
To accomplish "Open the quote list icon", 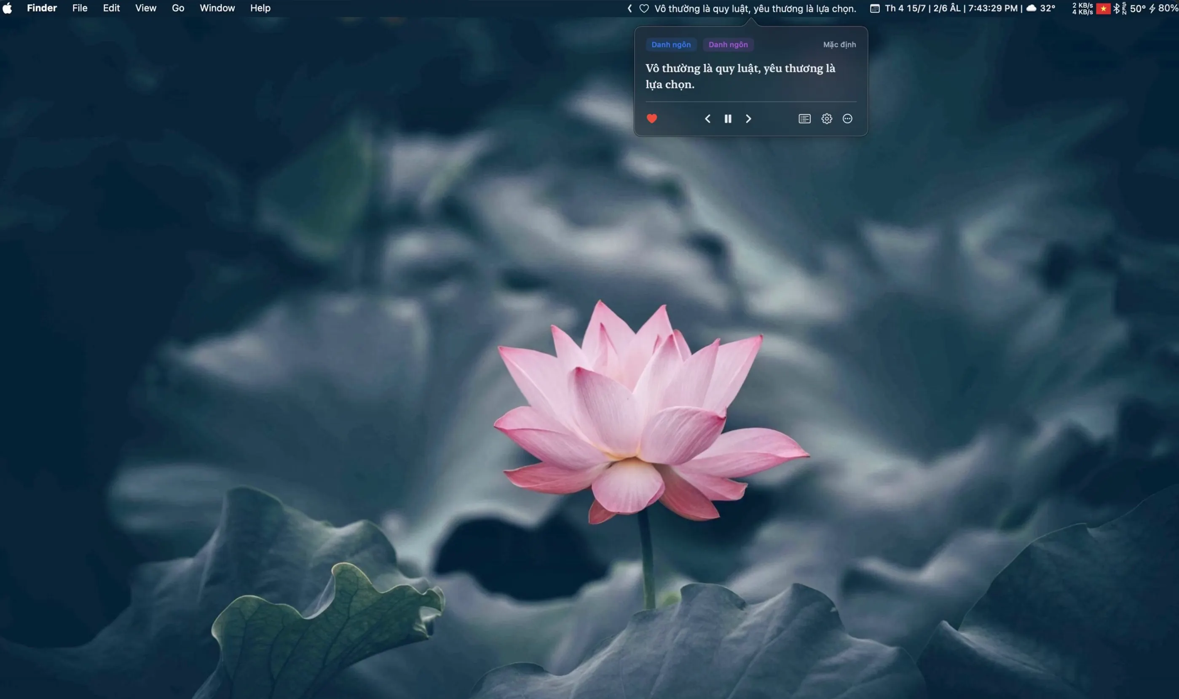I will [x=804, y=119].
